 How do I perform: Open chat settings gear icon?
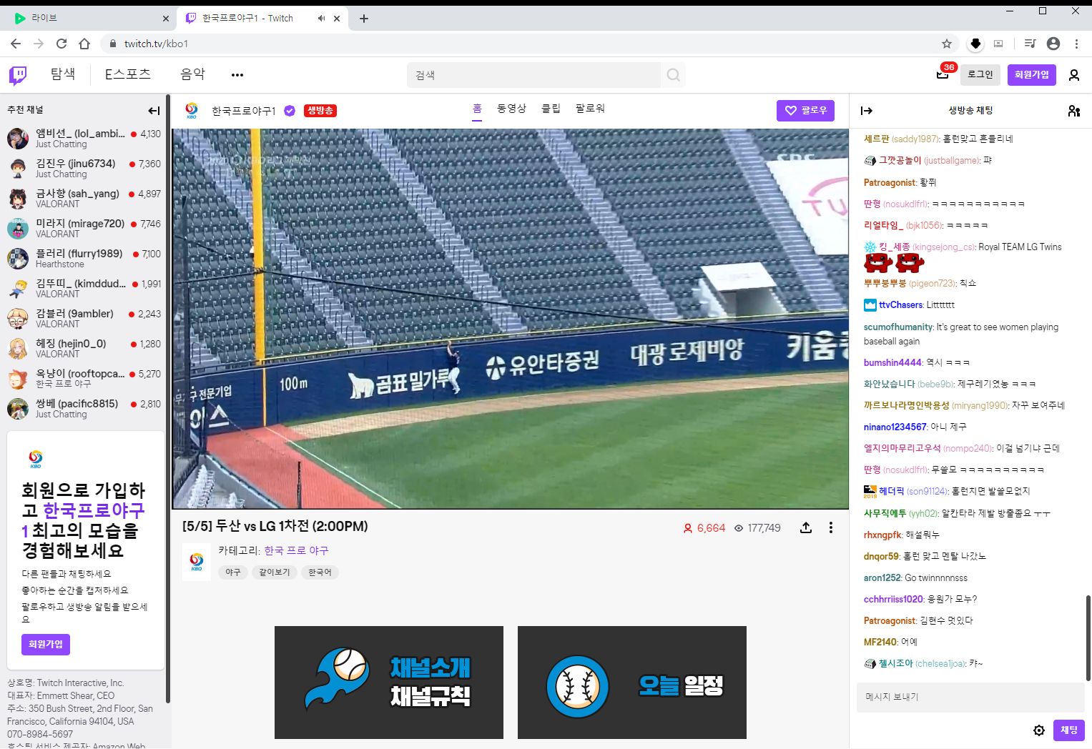coord(1039,730)
